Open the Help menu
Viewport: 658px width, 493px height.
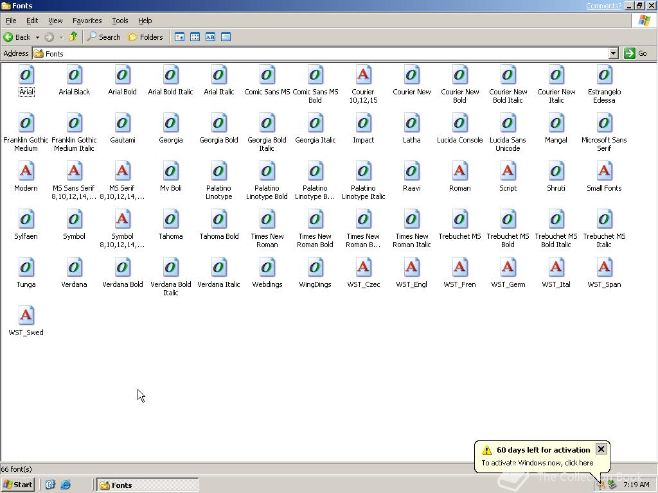(x=145, y=21)
